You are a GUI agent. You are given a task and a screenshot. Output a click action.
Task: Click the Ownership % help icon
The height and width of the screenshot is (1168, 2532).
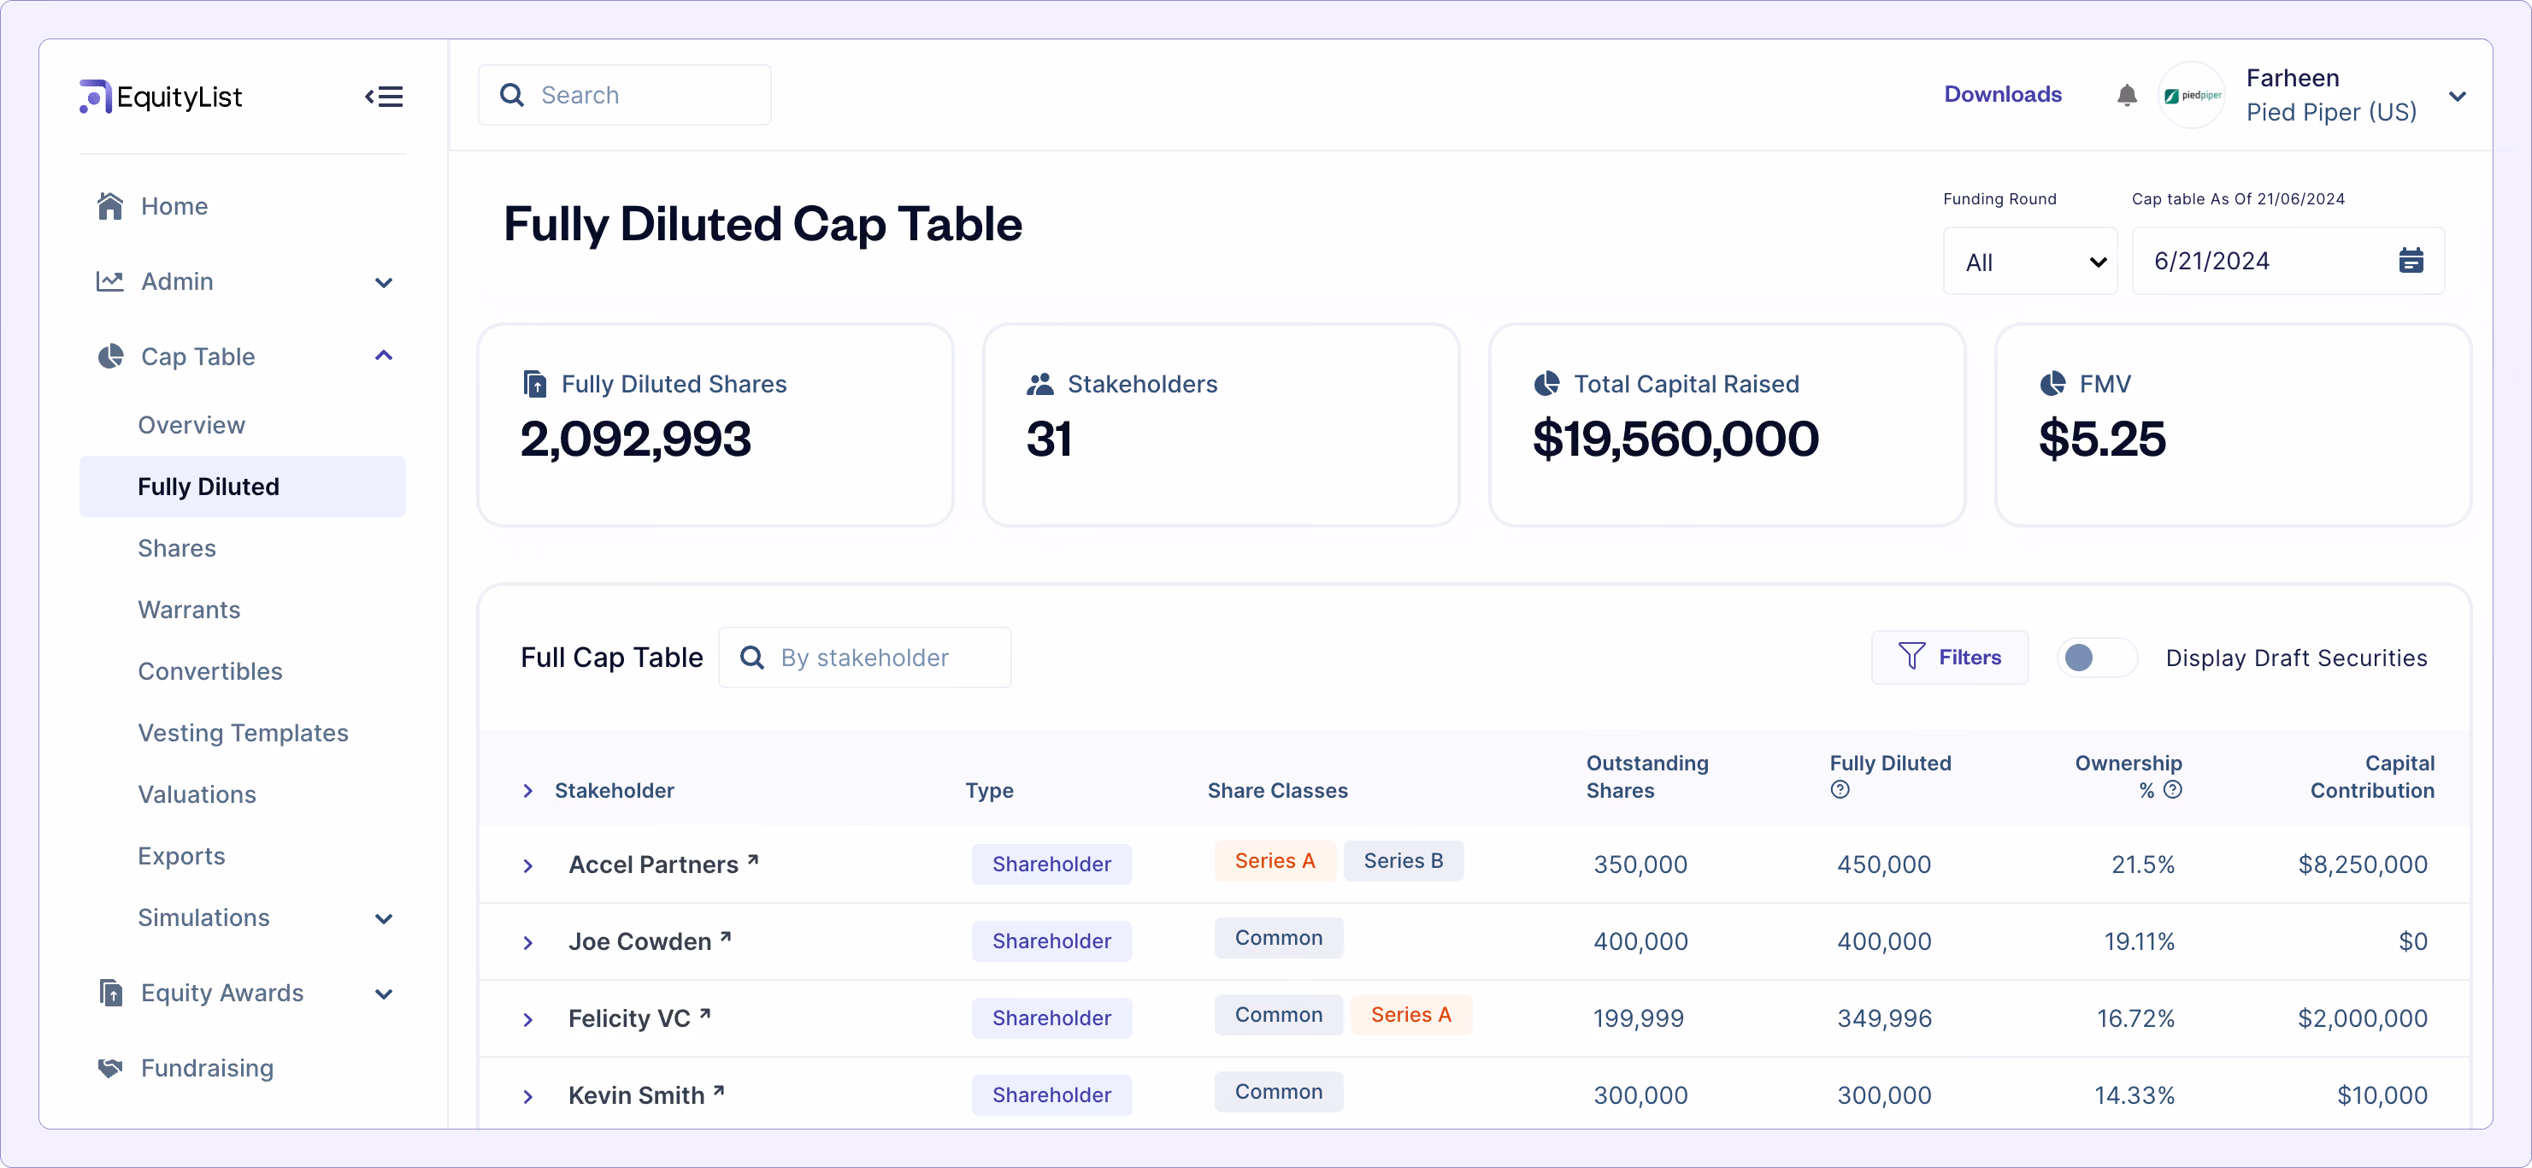(x=2173, y=789)
